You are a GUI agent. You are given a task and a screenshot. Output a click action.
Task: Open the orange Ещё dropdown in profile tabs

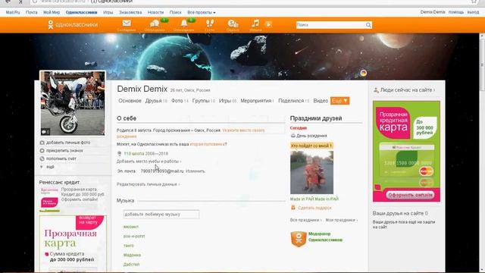coord(339,101)
